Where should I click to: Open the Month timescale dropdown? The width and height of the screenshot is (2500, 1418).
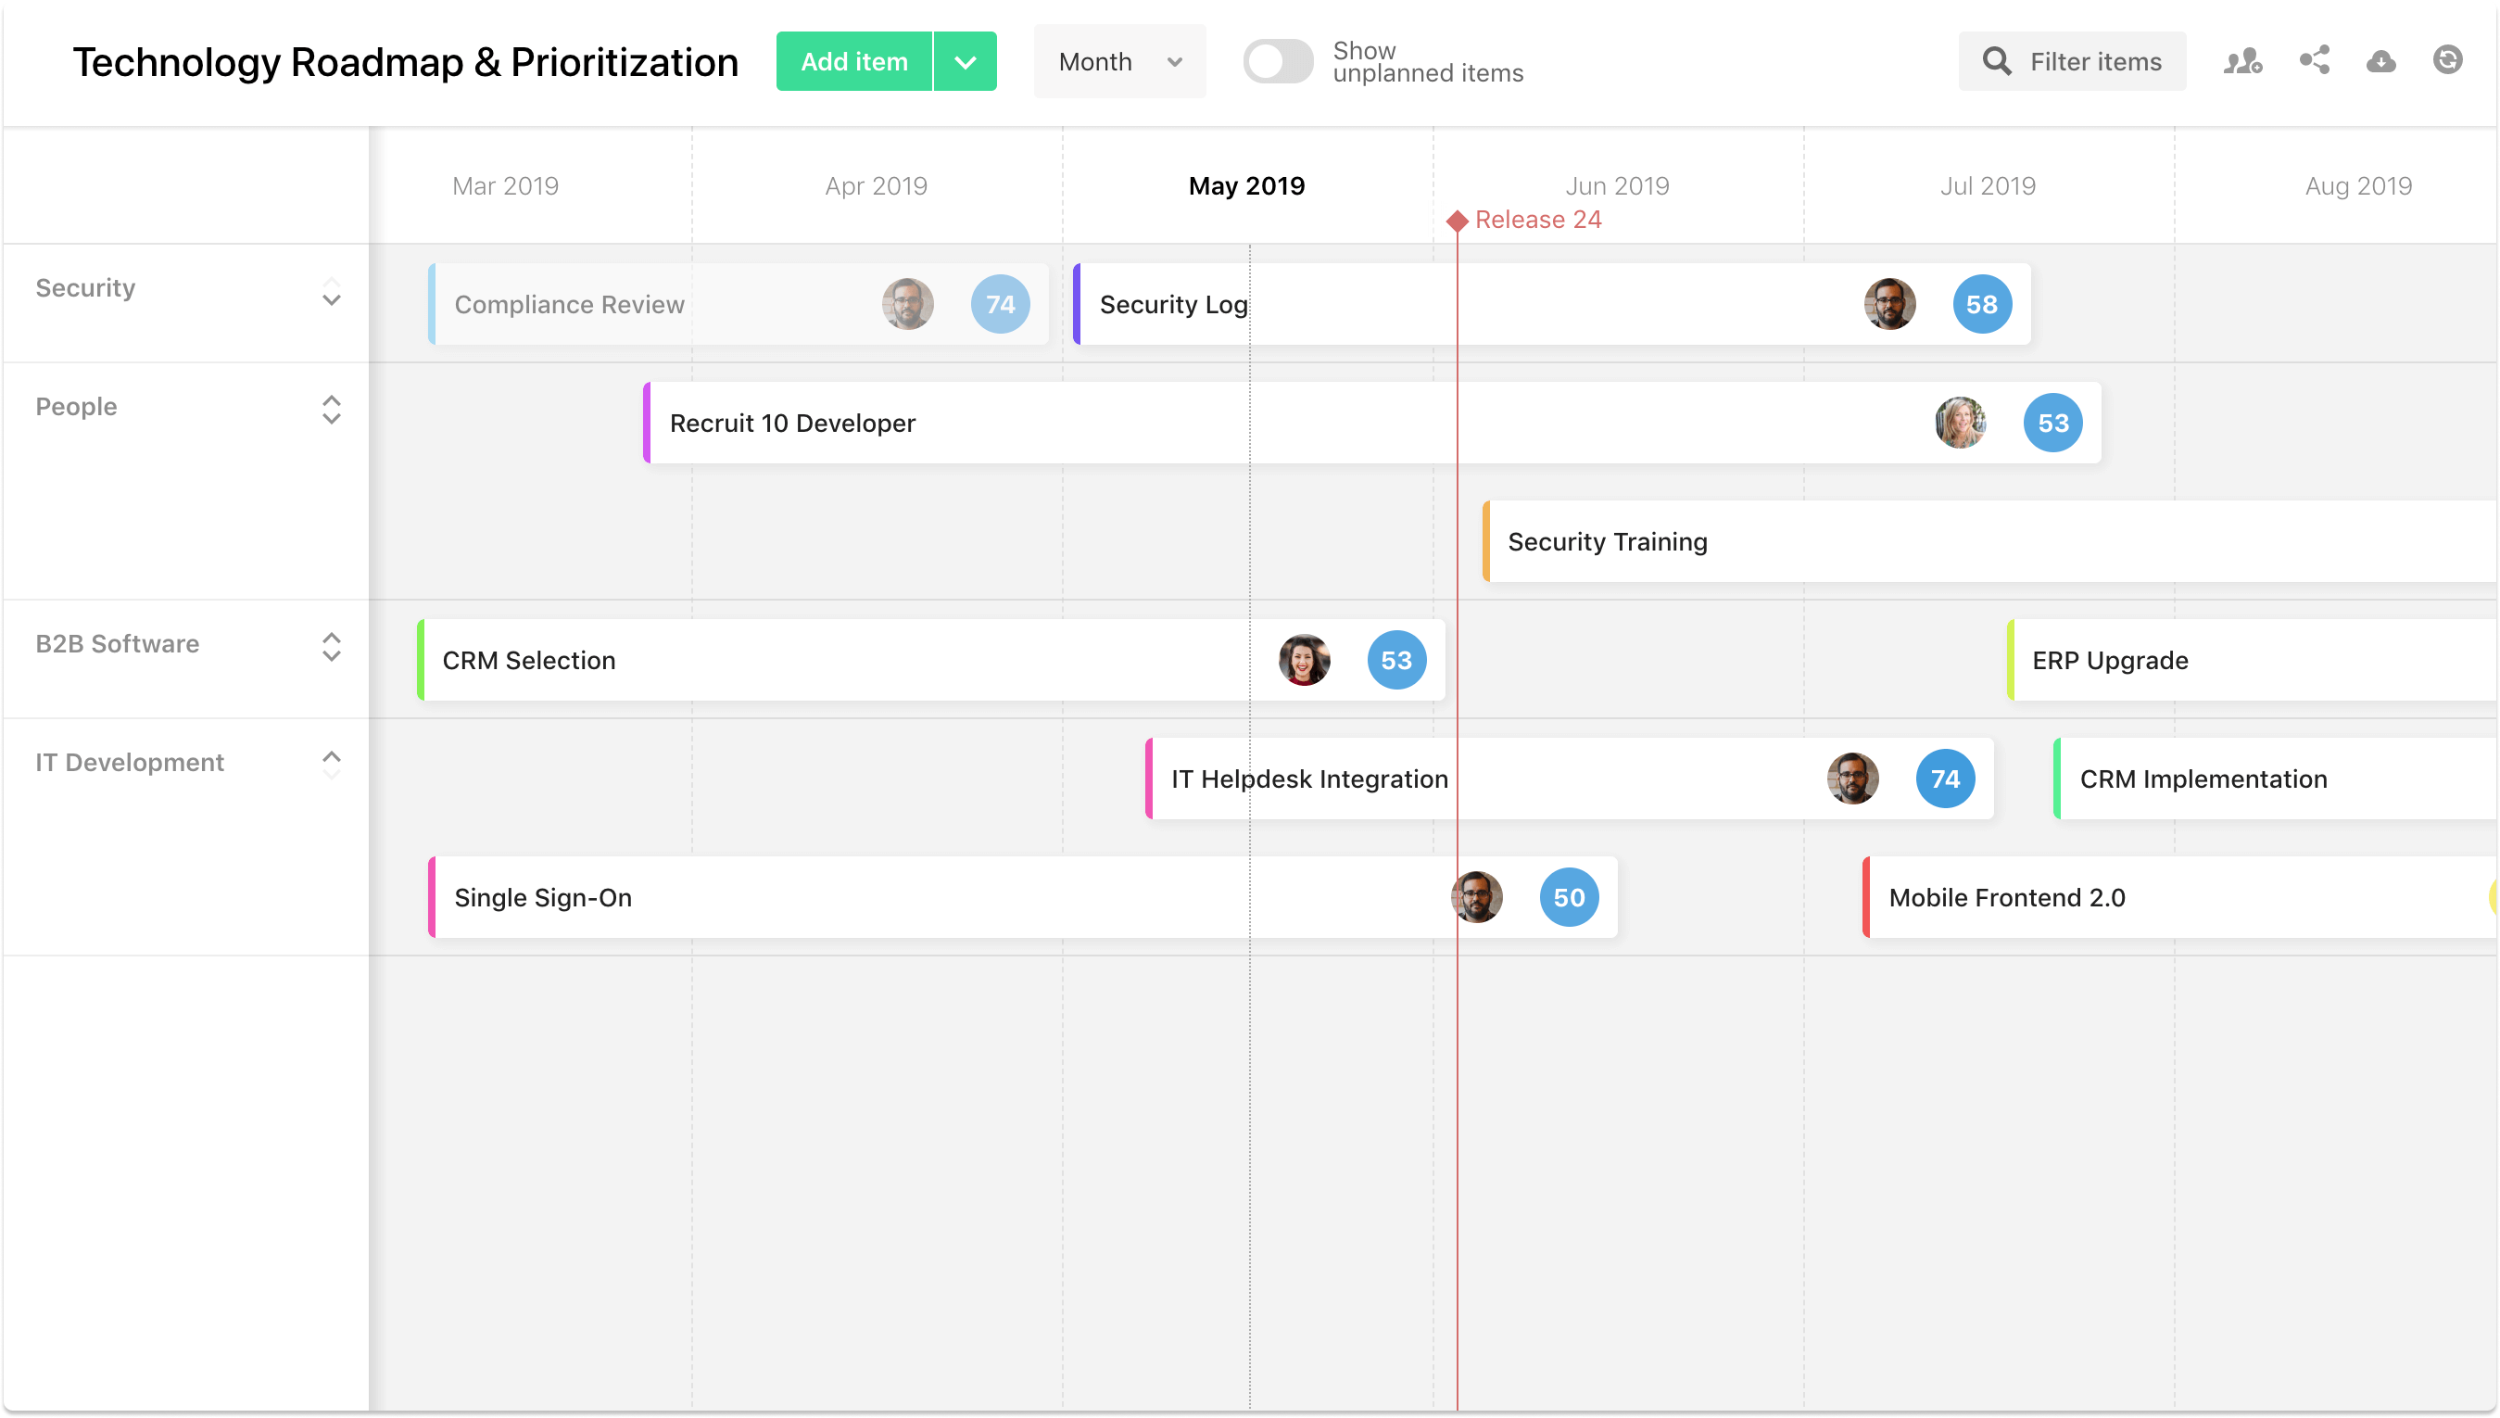(x=1118, y=60)
